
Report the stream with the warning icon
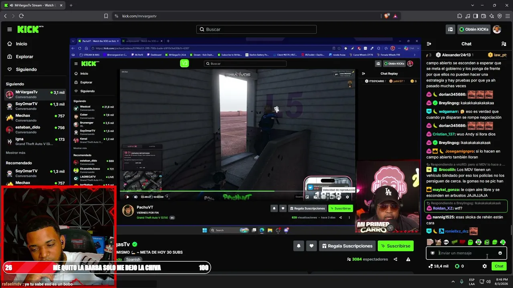pyautogui.click(x=408, y=259)
